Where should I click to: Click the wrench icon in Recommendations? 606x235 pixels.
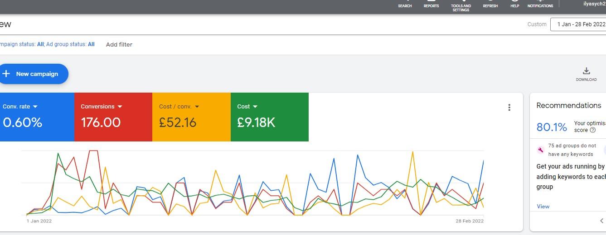(540, 150)
